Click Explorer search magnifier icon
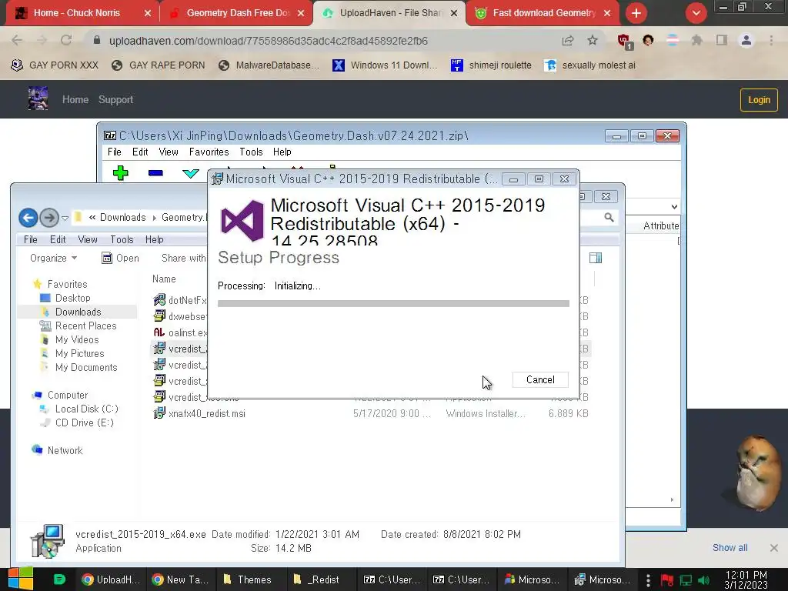This screenshot has width=788, height=591. coord(609,218)
